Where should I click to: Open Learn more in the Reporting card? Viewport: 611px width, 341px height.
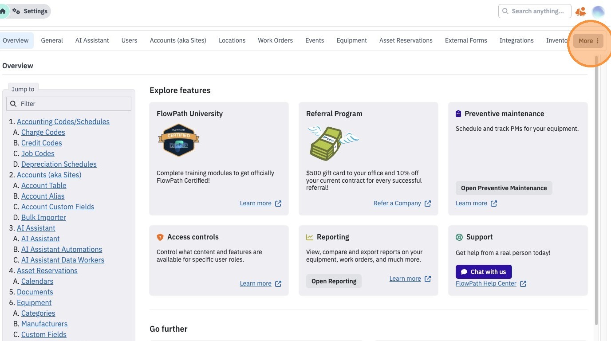click(x=405, y=278)
